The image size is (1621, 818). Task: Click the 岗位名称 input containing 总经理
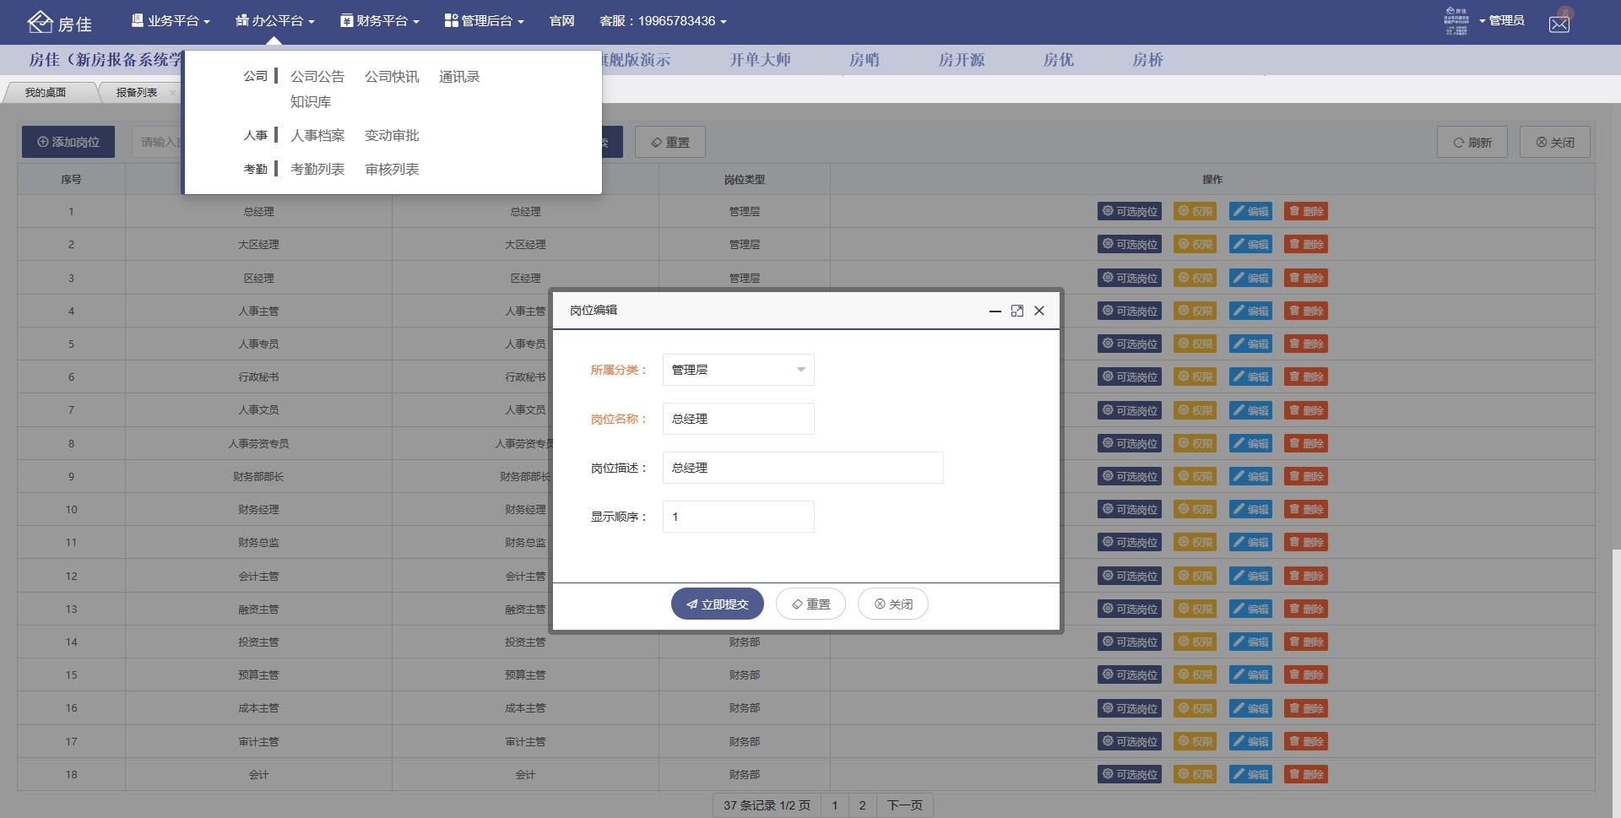pyautogui.click(x=738, y=419)
